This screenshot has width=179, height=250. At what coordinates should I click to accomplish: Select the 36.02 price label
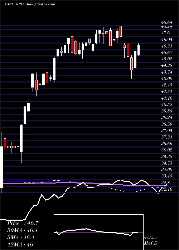[166, 150]
